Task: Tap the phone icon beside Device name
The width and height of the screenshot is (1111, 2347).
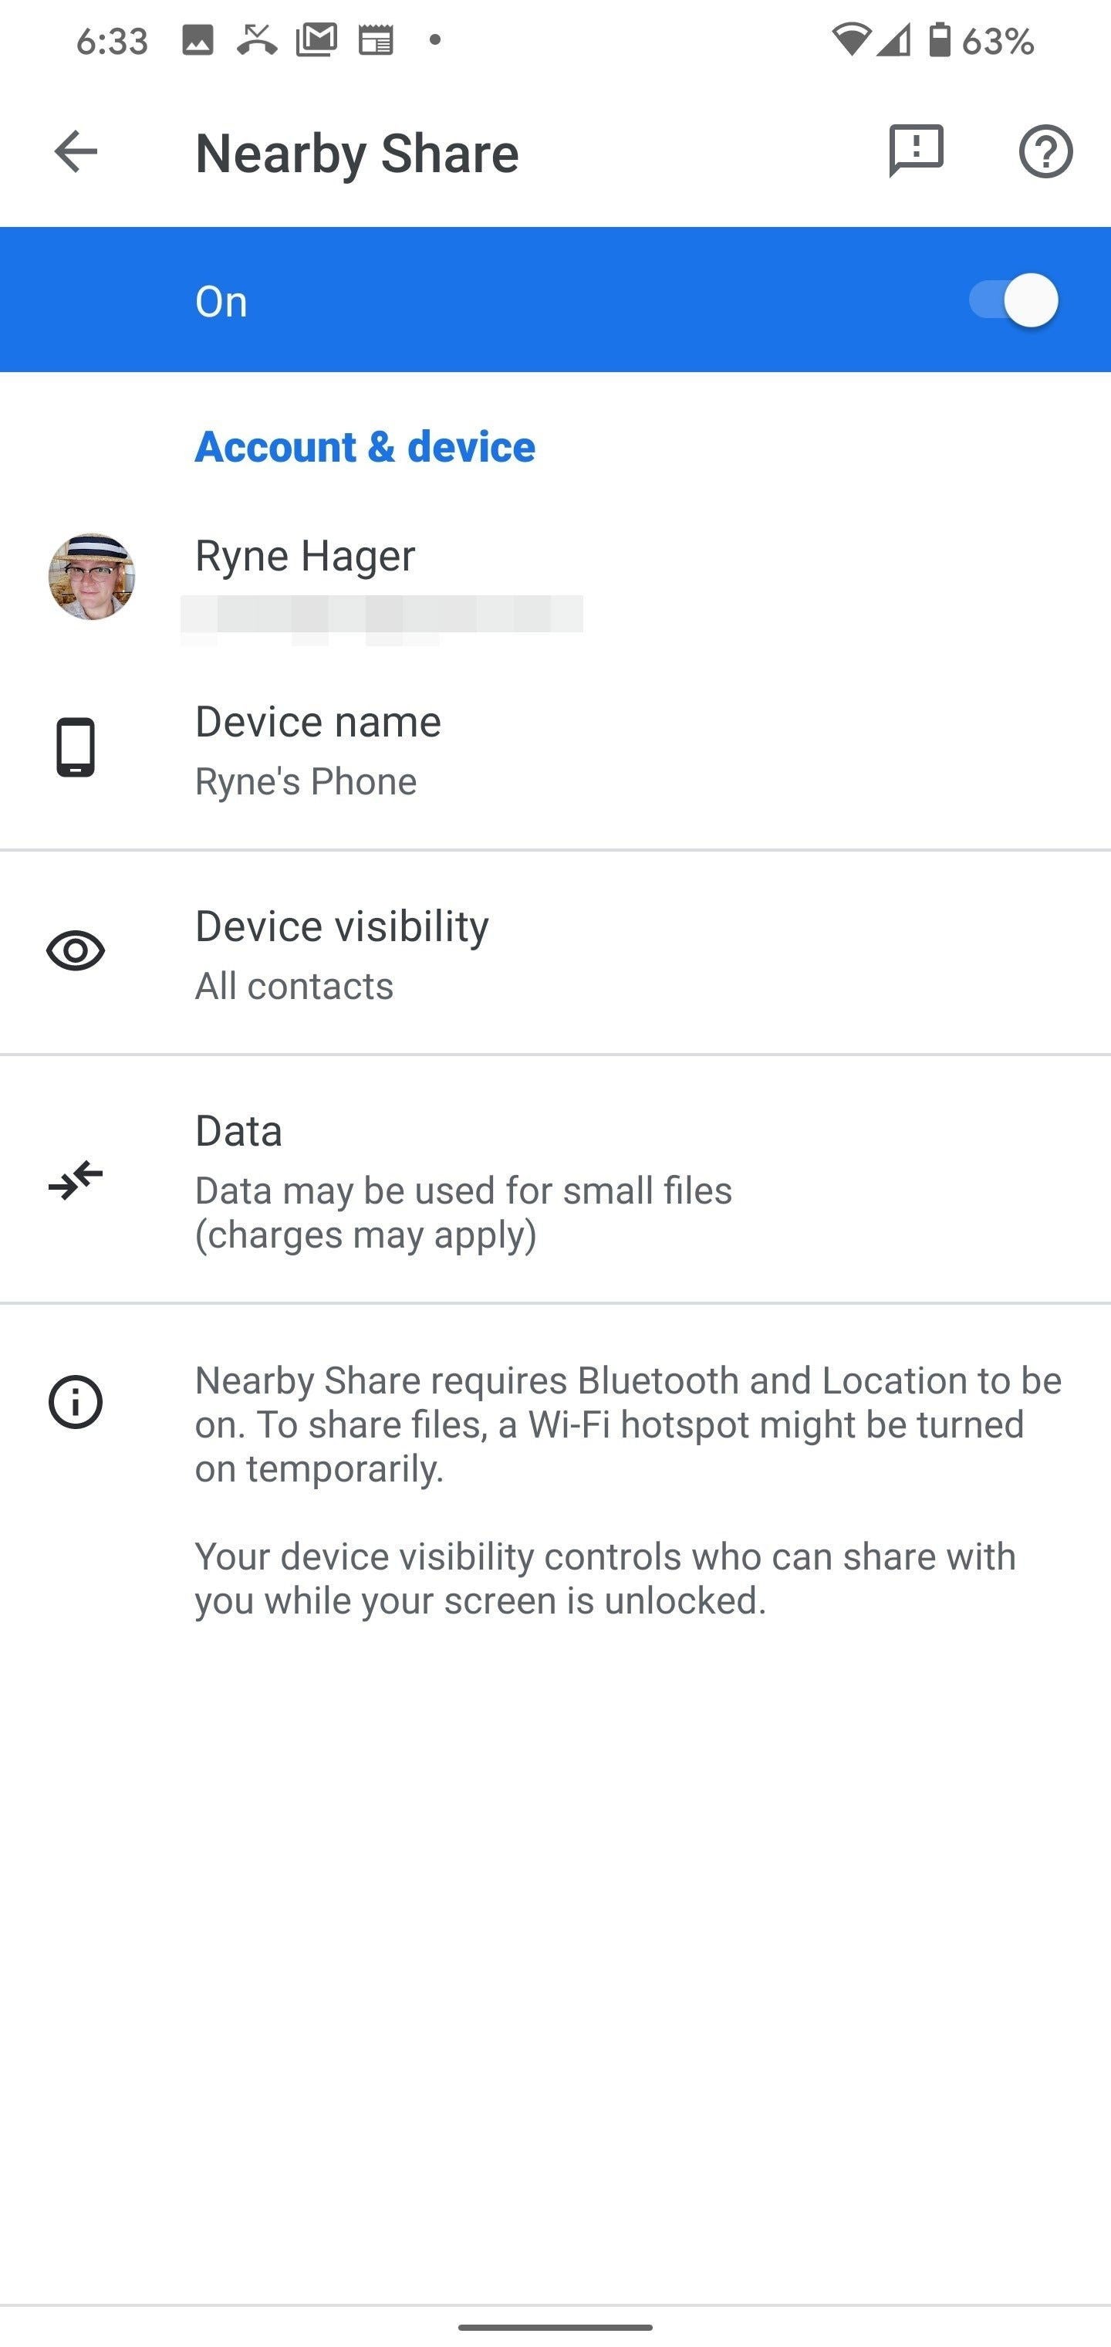Action: [x=76, y=748]
